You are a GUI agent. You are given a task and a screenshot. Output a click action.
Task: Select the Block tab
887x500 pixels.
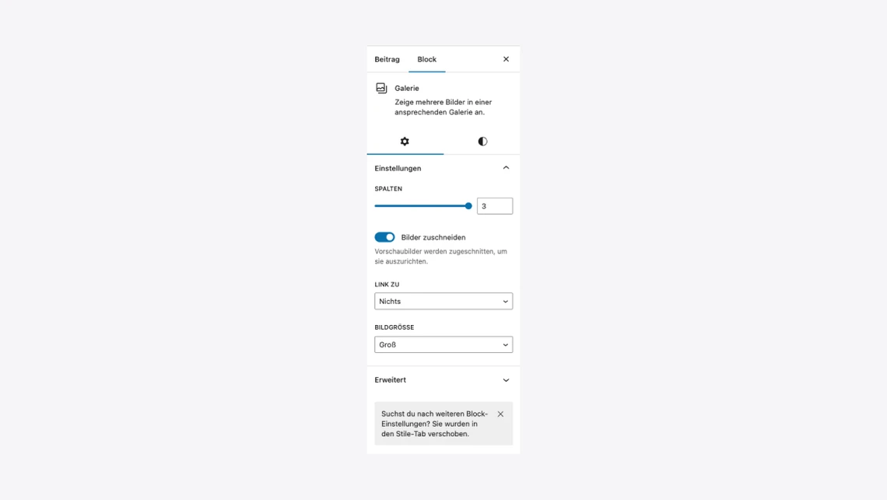pos(427,59)
